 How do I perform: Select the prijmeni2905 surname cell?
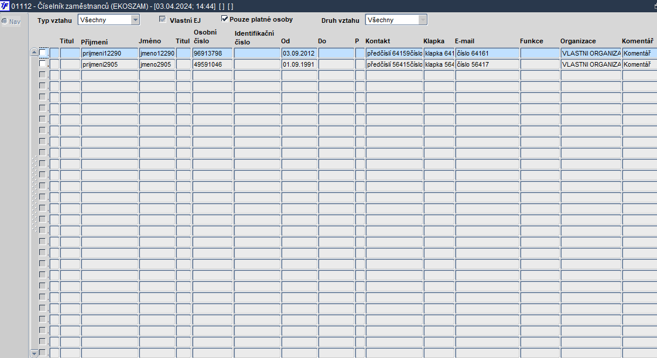[109, 64]
